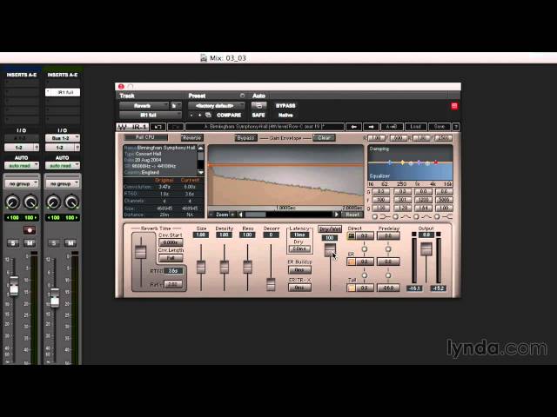Open no group dropdown on second track
This screenshot has width=557, height=417.
point(62,183)
